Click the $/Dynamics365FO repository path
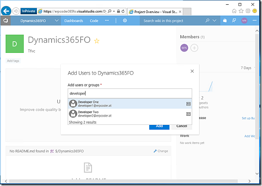Screen dimensions: 262x186 tap(69, 151)
